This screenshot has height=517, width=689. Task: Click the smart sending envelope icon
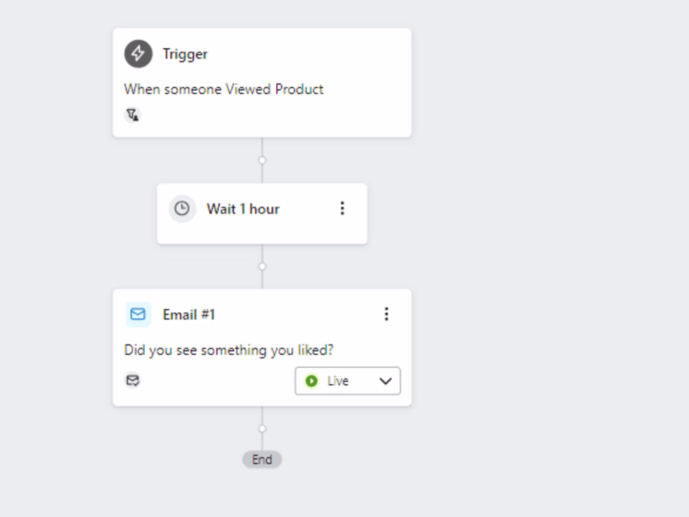133,380
